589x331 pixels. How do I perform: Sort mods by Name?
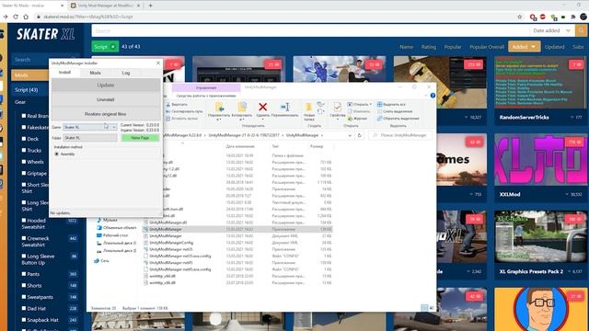(407, 47)
